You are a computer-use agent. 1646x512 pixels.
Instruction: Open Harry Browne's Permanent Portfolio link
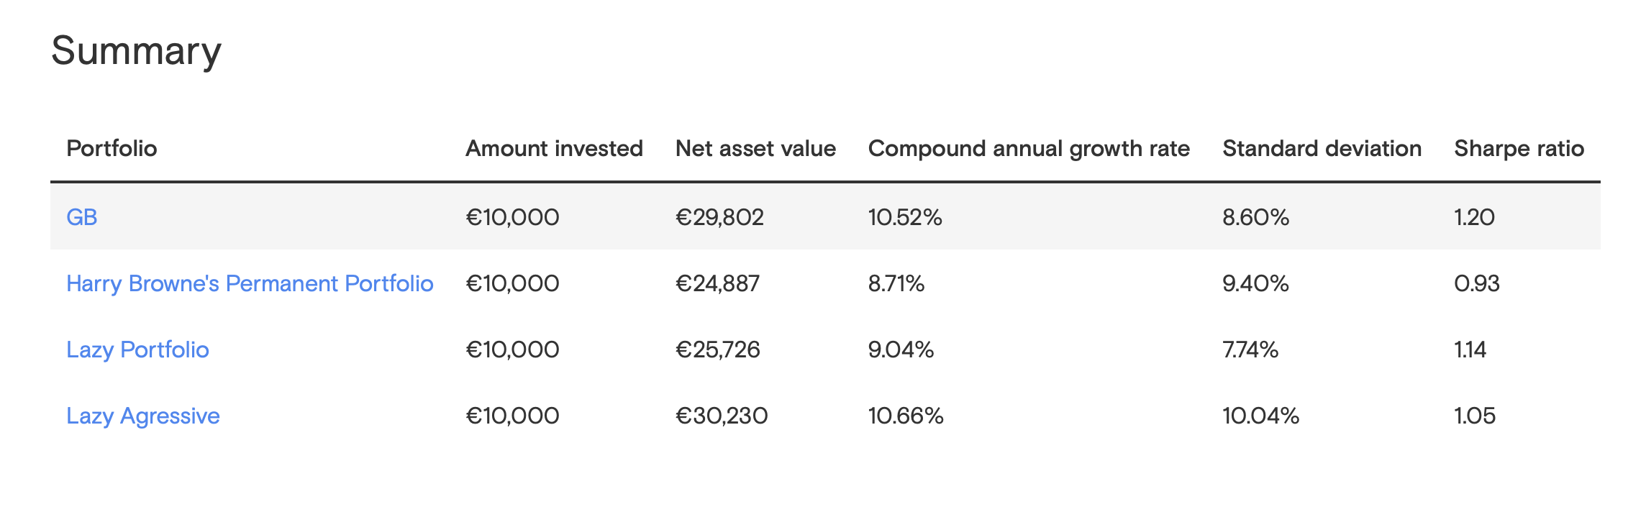point(250,283)
